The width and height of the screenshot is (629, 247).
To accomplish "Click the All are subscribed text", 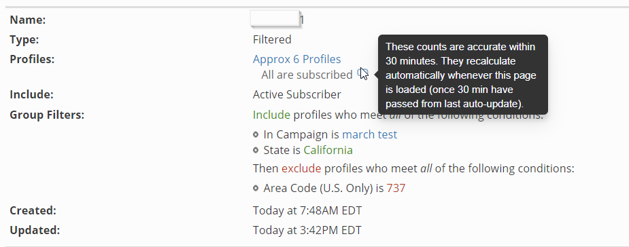I will pos(307,75).
